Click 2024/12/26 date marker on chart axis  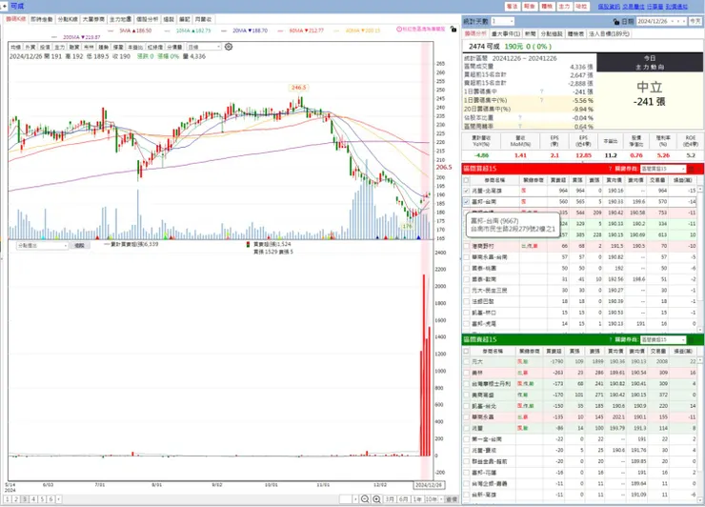tap(429, 485)
